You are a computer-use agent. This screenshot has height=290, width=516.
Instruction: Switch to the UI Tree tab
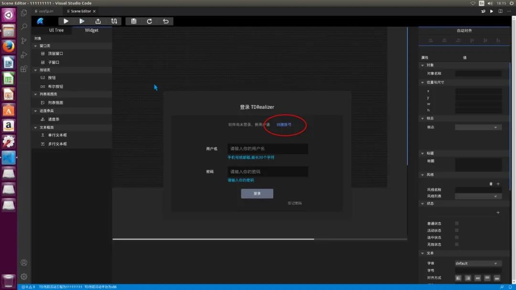click(56, 30)
